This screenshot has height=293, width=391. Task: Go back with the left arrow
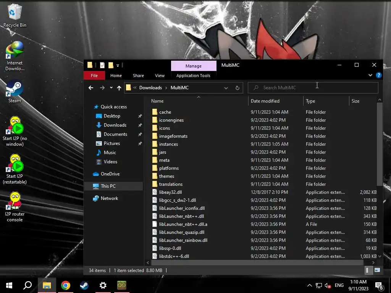click(91, 88)
